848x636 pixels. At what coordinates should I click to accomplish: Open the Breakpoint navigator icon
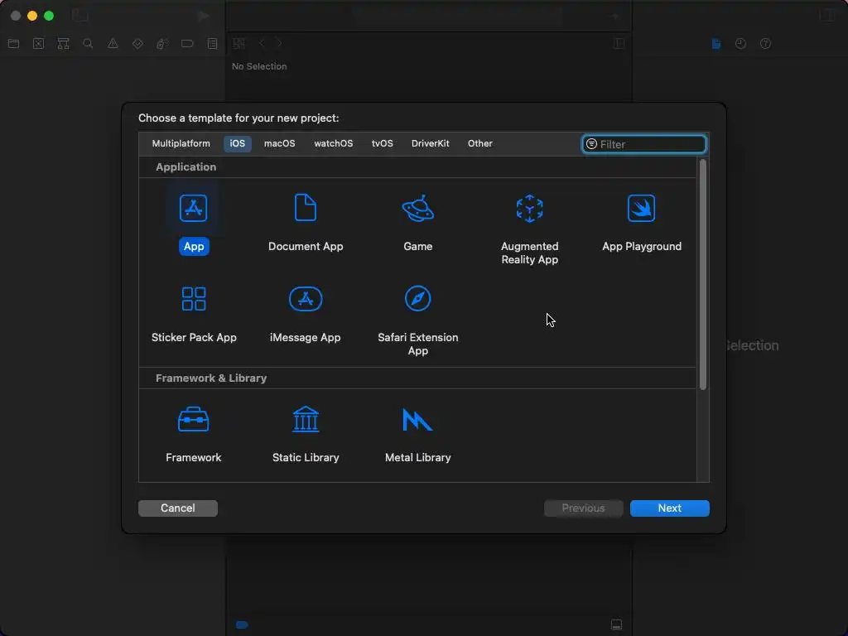click(x=187, y=43)
